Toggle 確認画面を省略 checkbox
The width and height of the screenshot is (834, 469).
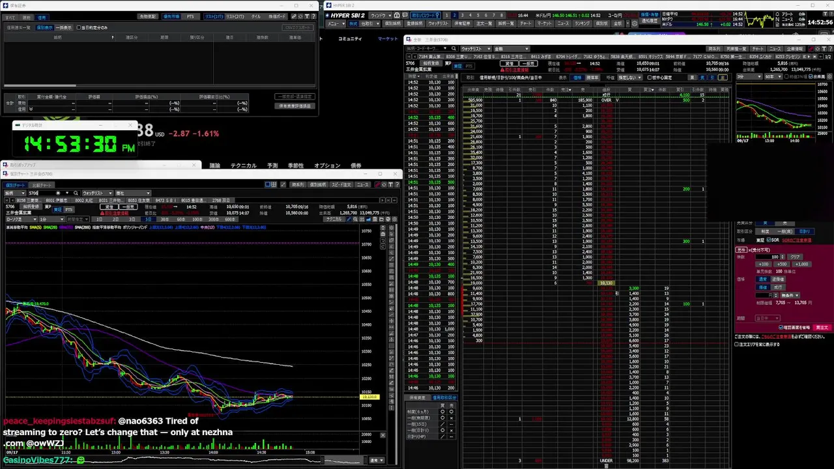781,327
